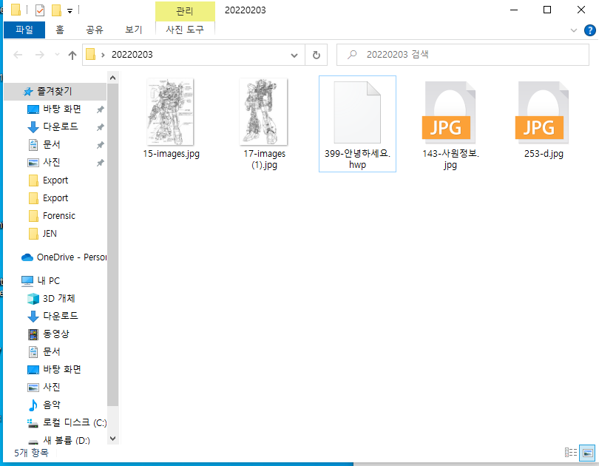Select the 399-안녕하세요.hwp file icon
599x466 pixels.
pyautogui.click(x=357, y=112)
